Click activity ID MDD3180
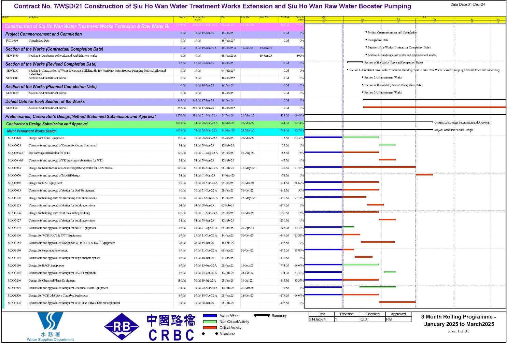Screen dimensions: 507x343 [14, 266]
